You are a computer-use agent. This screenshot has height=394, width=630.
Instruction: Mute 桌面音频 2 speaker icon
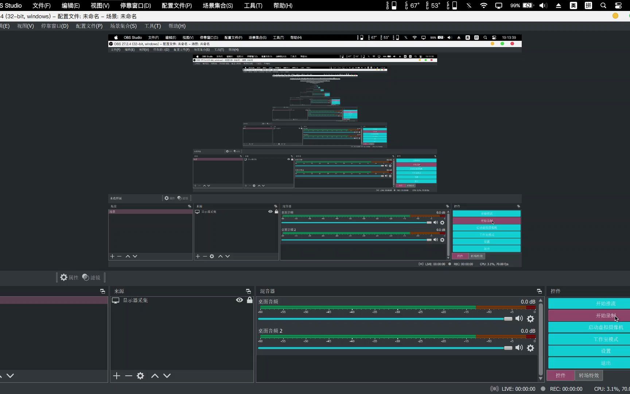[519, 348]
